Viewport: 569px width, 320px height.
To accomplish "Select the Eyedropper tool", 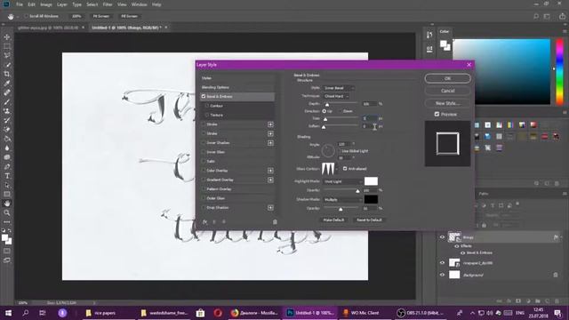I will [x=7, y=84].
